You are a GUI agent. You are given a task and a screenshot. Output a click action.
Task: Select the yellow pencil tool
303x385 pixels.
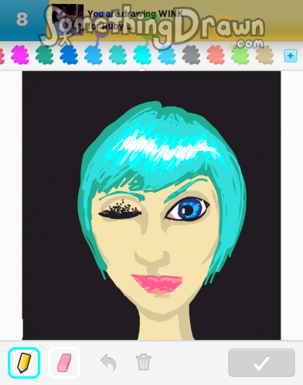click(24, 363)
